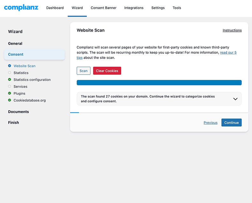Image resolution: width=252 pixels, height=203 pixels.
Task: Open the Cookiedatabase.org step
Action: tap(30, 100)
